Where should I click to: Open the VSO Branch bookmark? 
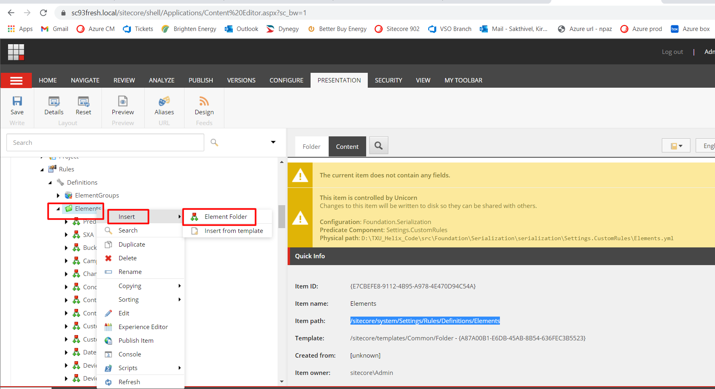pos(450,29)
